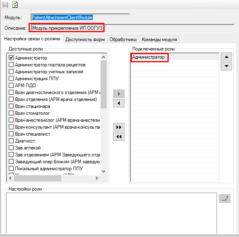Add all roles with double right arrow
This screenshot has width=239, height=237.
119,127
